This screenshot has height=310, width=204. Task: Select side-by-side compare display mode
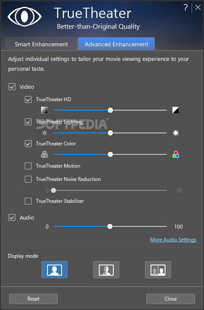[x=158, y=270]
